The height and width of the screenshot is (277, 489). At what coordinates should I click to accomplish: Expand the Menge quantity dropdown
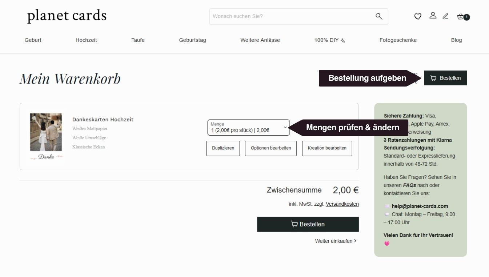point(249,127)
